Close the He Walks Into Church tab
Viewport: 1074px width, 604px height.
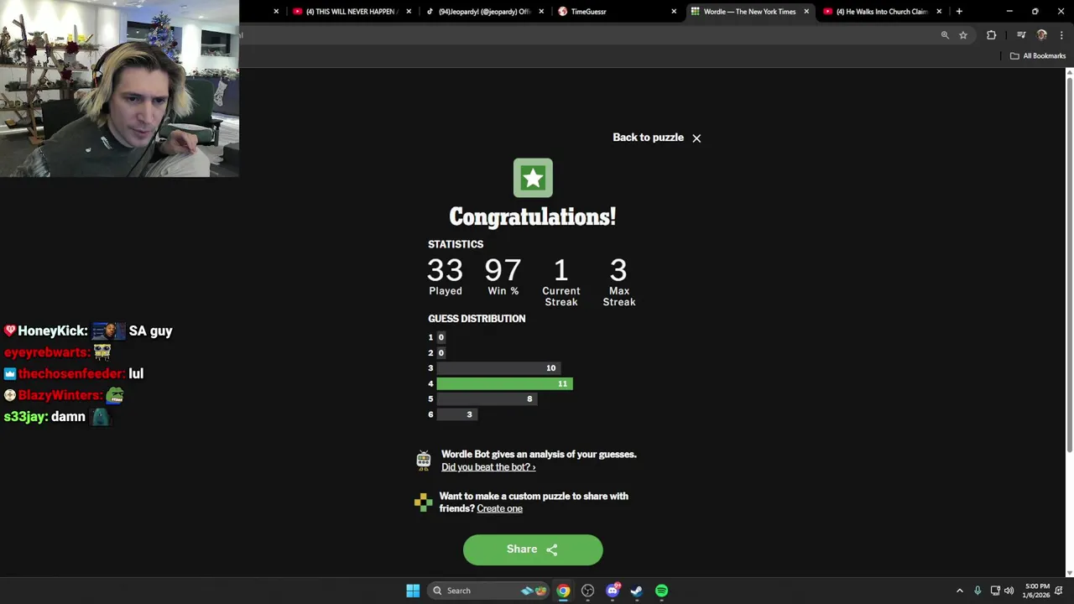pyautogui.click(x=939, y=12)
